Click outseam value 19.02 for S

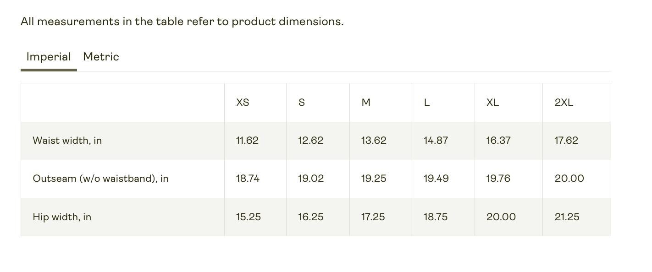[311, 179]
